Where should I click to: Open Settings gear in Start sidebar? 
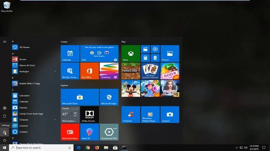point(5,133)
